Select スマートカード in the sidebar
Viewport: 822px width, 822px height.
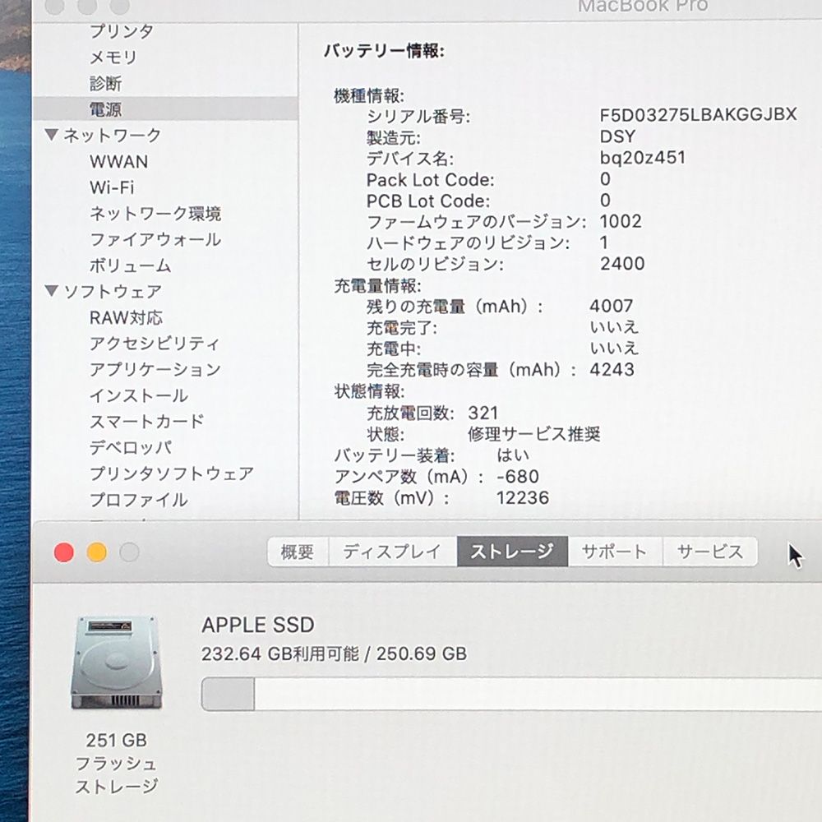pos(145,422)
